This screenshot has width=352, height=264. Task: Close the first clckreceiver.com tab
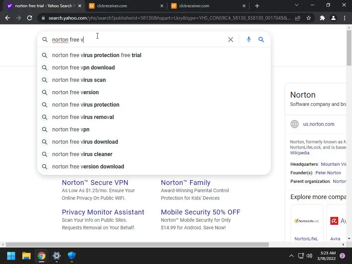click(x=162, y=6)
